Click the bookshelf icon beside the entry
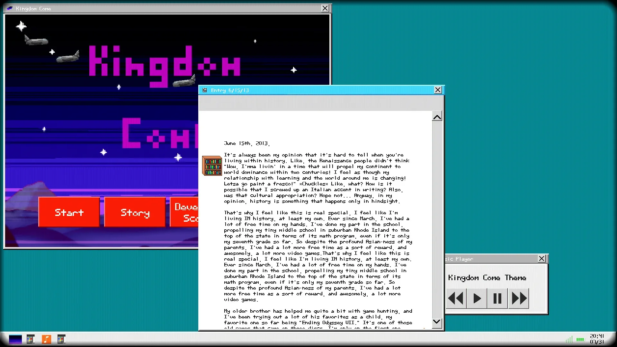 (212, 166)
